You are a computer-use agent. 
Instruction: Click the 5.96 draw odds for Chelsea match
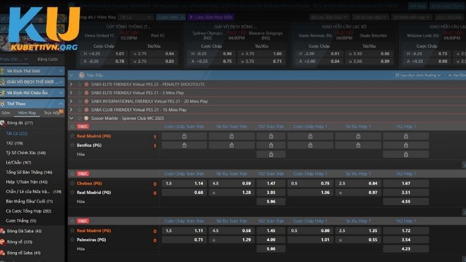(x=270, y=201)
